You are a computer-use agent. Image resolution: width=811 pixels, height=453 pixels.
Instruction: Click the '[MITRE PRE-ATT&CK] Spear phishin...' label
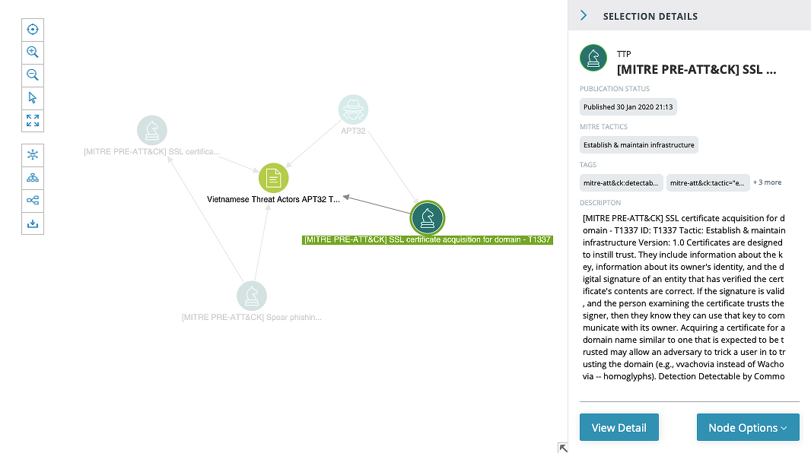pyautogui.click(x=252, y=317)
